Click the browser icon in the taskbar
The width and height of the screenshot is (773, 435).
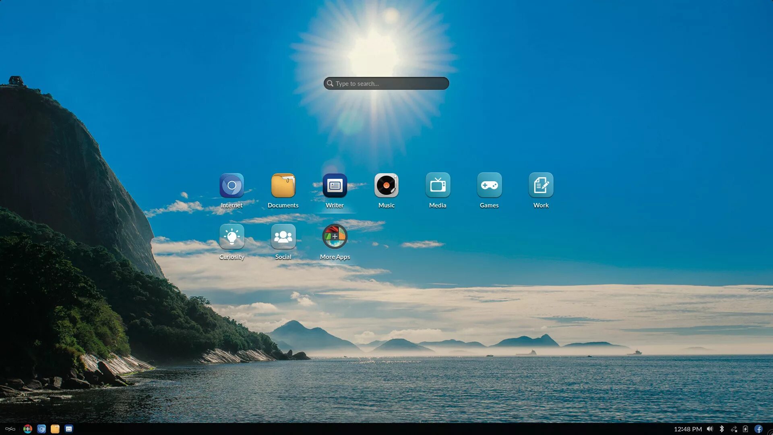click(41, 429)
